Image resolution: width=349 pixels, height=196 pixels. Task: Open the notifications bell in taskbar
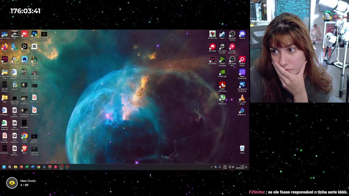[x=246, y=167]
